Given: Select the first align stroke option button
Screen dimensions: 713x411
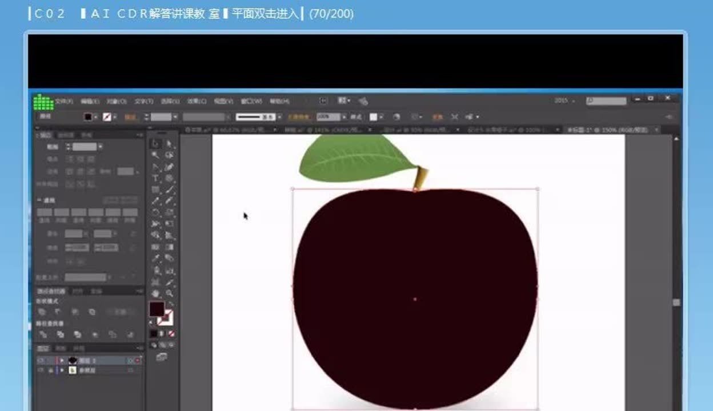Looking at the screenshot, I should pyautogui.click(x=69, y=184).
